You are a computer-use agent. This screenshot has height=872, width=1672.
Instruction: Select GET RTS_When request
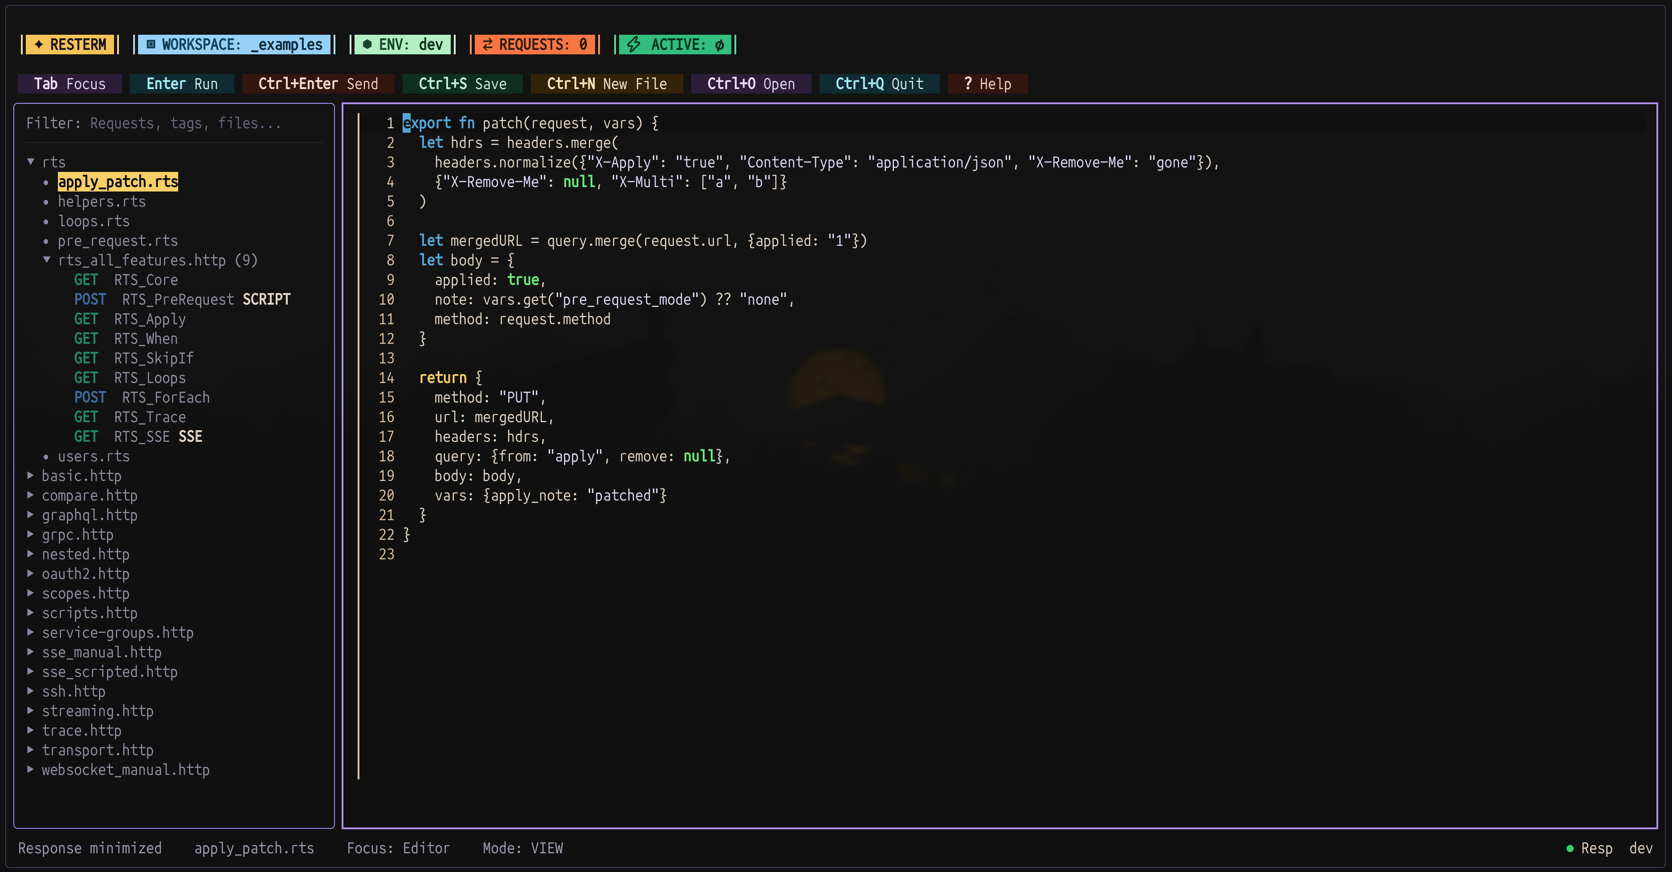tap(126, 338)
